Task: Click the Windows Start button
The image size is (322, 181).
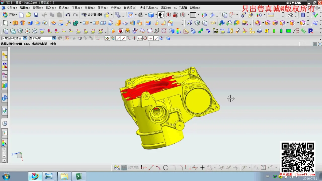Action: [x=6, y=176]
